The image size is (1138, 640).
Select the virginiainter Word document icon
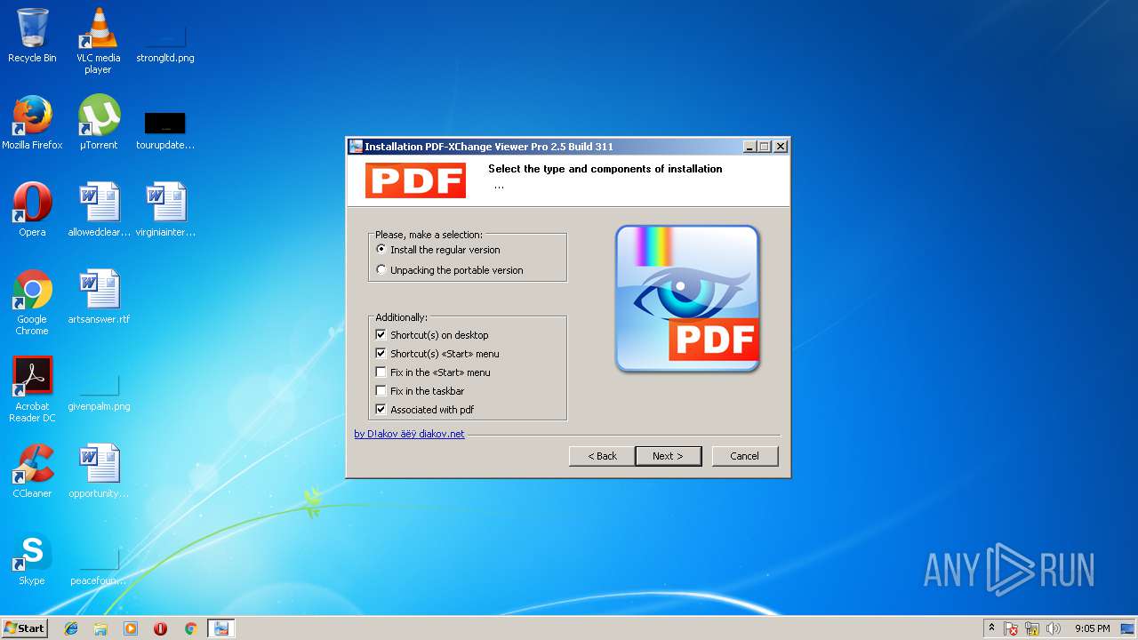tap(164, 210)
